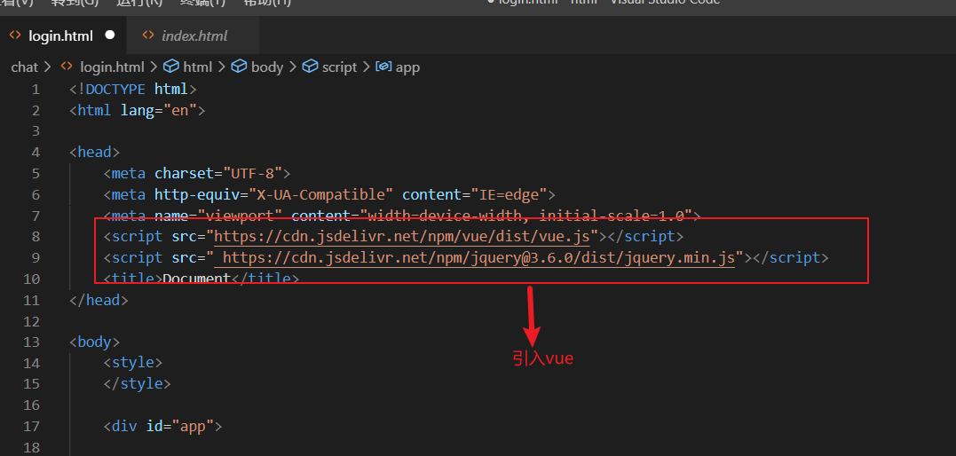Click line number 13 in the gutter
Image resolution: width=956 pixels, height=456 pixels.
tap(31, 342)
